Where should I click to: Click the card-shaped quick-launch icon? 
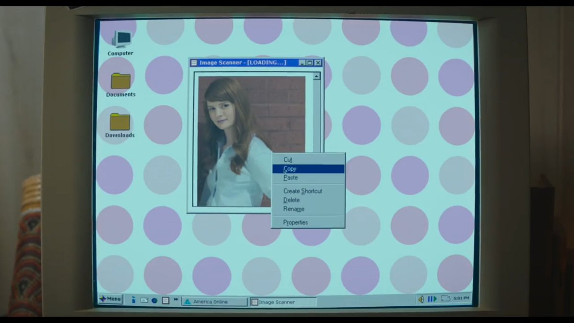click(x=144, y=301)
